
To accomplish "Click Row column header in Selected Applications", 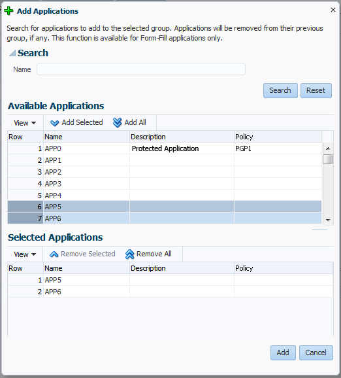I will point(25,268).
